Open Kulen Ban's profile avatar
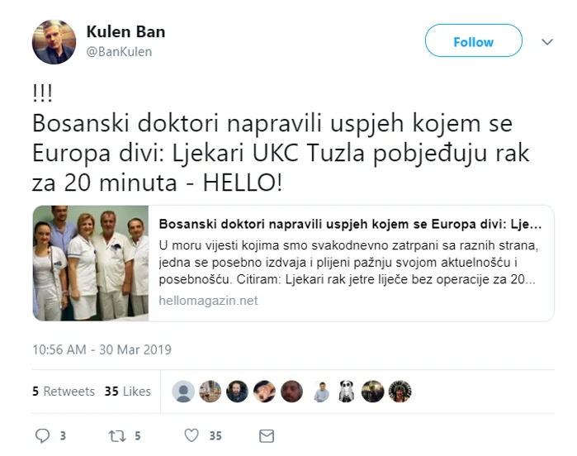577x456 pixels. pos(54,42)
